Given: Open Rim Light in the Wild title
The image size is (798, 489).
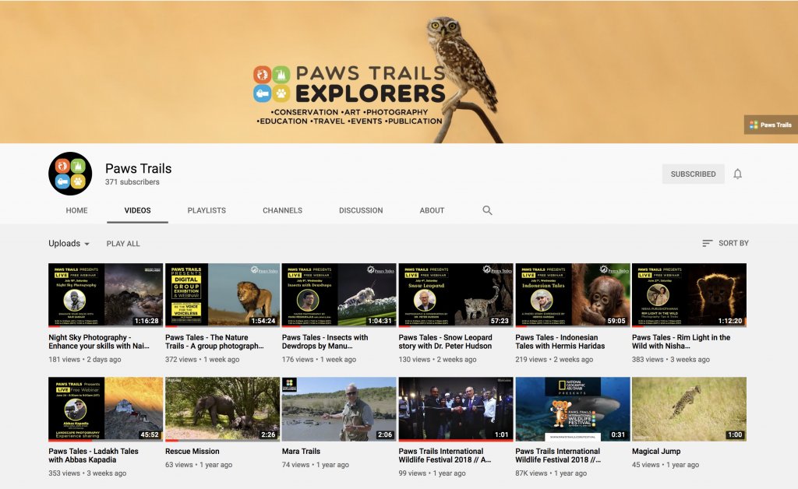Looking at the screenshot, I should click(681, 342).
